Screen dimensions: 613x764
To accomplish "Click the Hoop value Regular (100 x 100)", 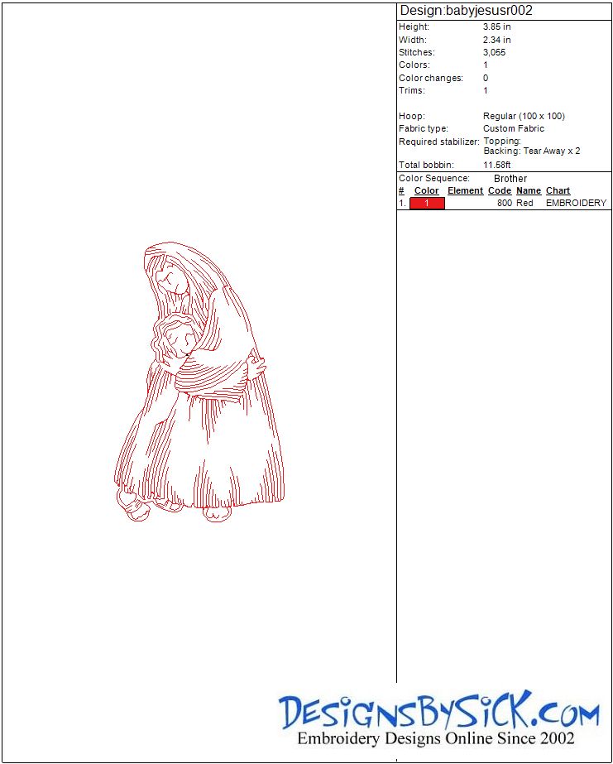I will 524,116.
